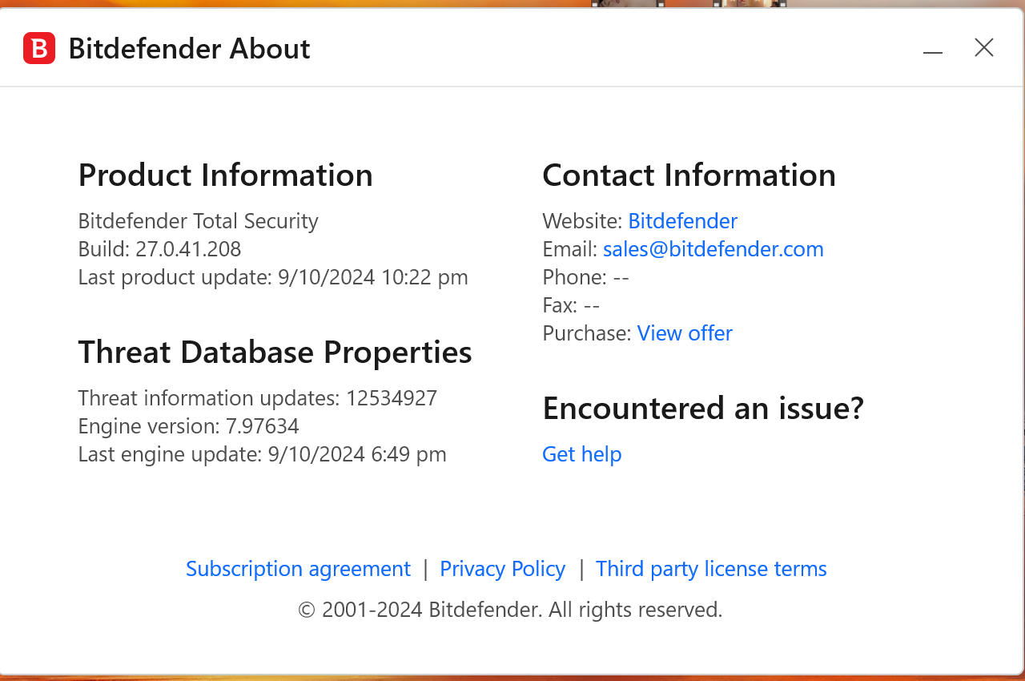The image size is (1025, 681).
Task: Click the Bitdefender copyright notice text
Action: (x=510, y=610)
